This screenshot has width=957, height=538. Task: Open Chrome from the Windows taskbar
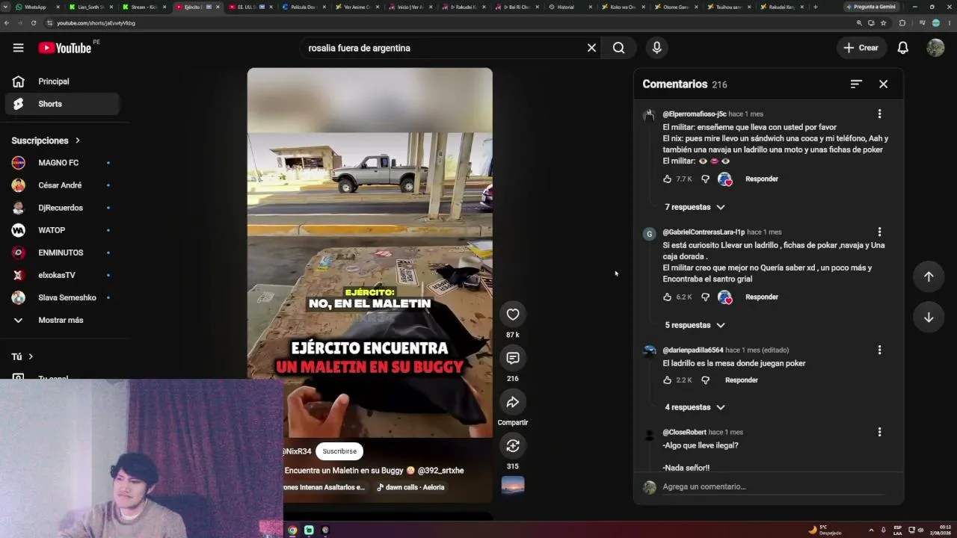pos(292,531)
